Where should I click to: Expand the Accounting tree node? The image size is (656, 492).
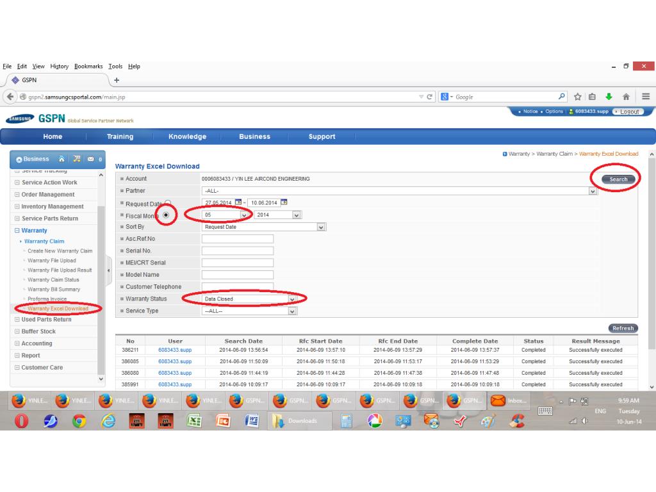pos(17,343)
